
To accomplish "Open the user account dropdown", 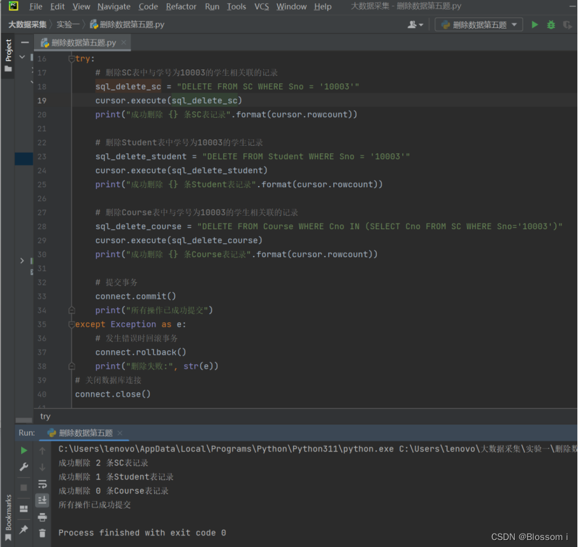I will point(415,25).
